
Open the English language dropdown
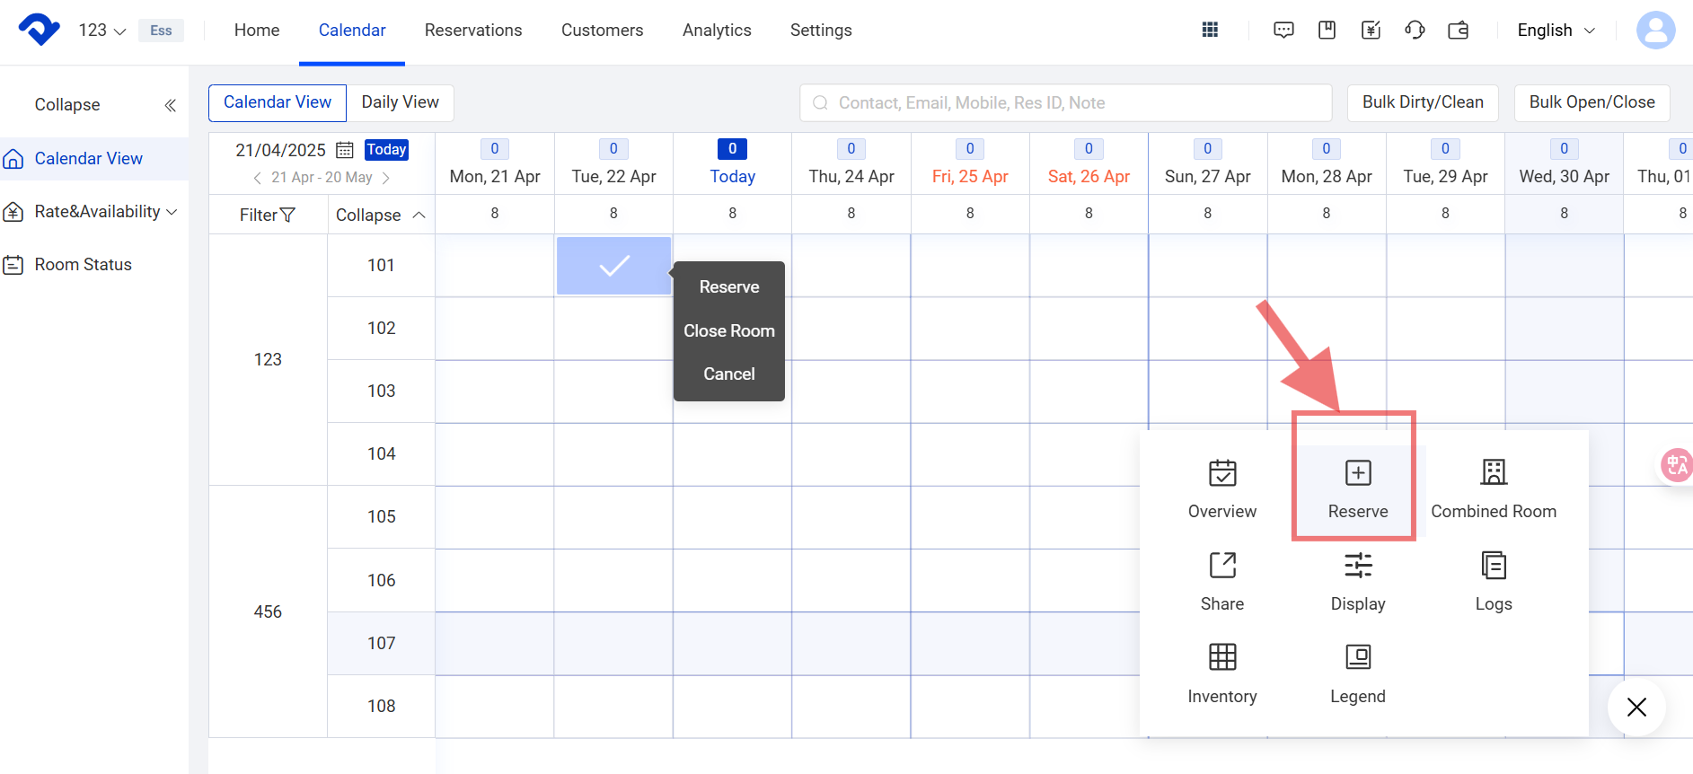click(x=1556, y=31)
